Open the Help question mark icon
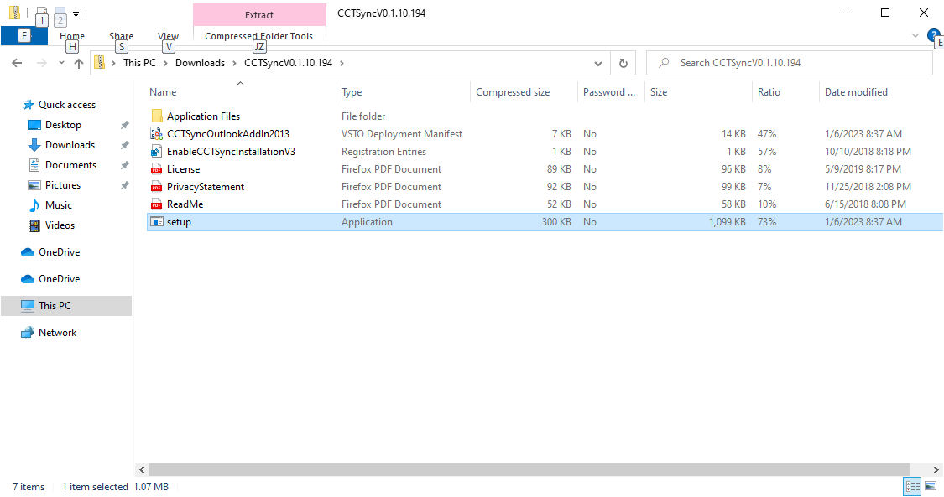Screen dimensions: 944x497 pos(934,35)
